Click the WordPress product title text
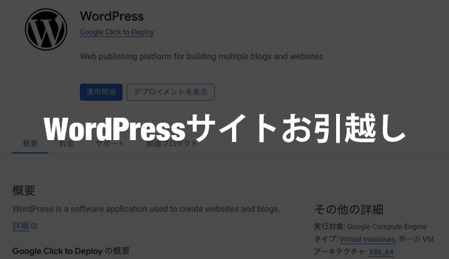Screen dimensions: 449x259 pos(112,16)
